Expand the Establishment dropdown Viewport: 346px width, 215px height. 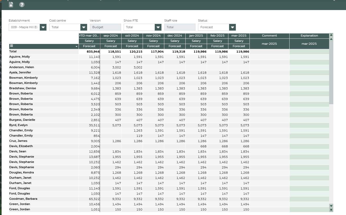coord(43,27)
